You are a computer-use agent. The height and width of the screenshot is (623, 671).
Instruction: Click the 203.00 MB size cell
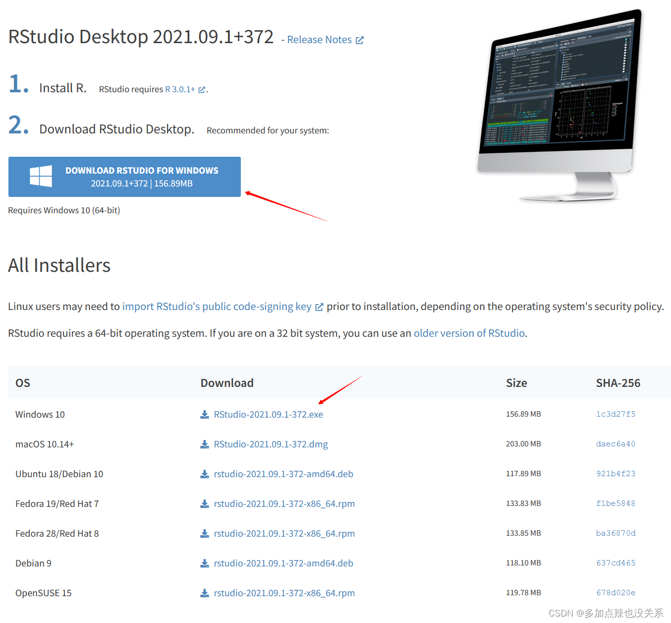(523, 444)
